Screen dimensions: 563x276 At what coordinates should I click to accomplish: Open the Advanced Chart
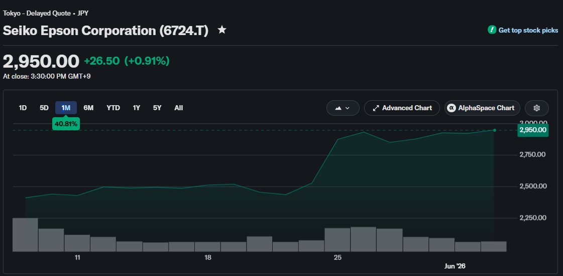402,108
